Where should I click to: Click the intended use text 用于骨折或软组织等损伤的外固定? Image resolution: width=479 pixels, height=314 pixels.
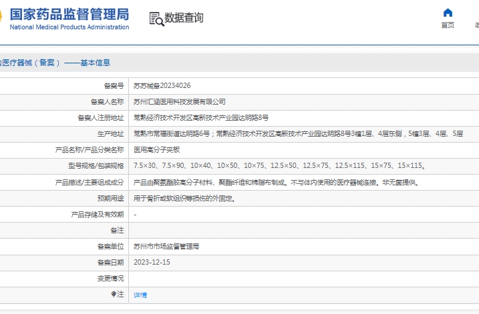(185, 199)
